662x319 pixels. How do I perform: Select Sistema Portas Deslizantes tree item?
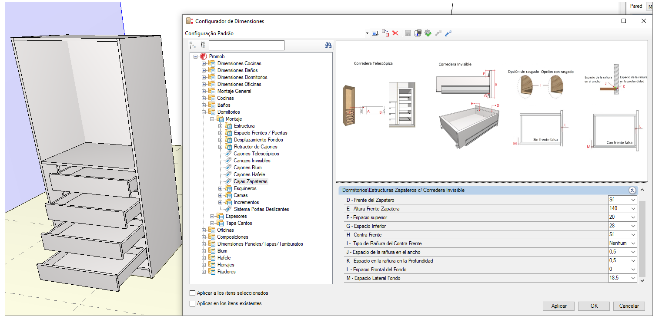click(261, 209)
